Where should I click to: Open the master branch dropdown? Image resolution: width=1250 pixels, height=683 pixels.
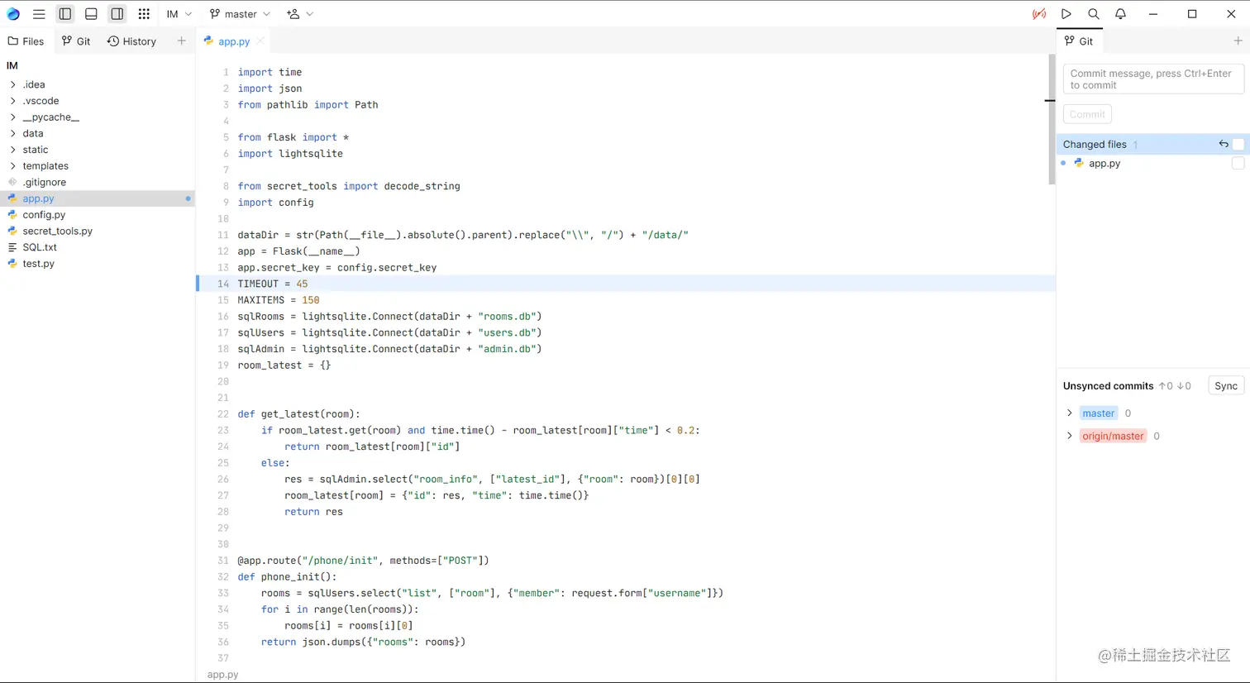240,14
